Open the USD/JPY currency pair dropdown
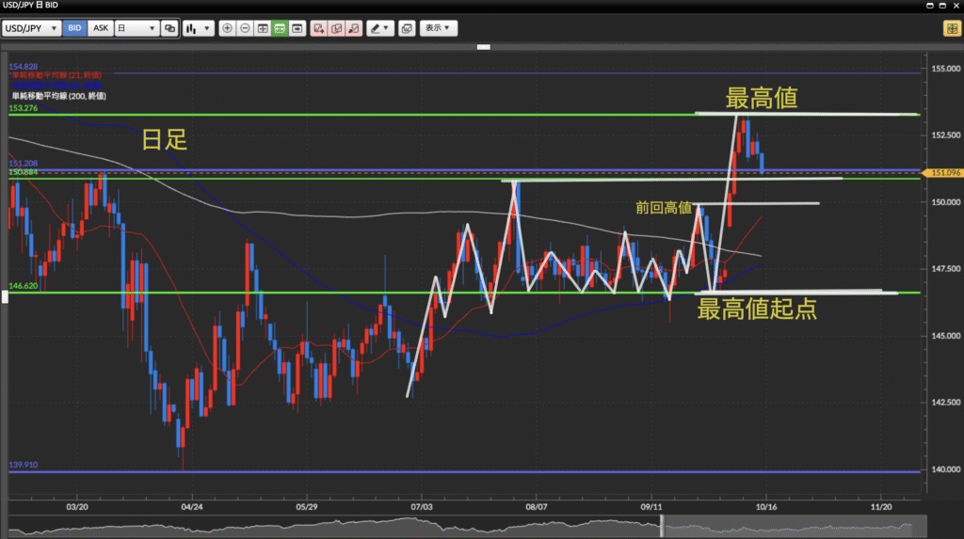This screenshot has height=539, width=964. (x=32, y=28)
